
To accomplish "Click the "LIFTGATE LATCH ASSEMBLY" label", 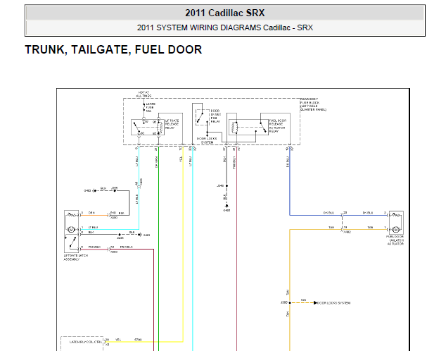I will 76,257.
